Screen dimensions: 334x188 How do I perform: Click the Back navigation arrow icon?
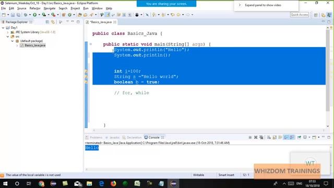[x=178, y=15]
